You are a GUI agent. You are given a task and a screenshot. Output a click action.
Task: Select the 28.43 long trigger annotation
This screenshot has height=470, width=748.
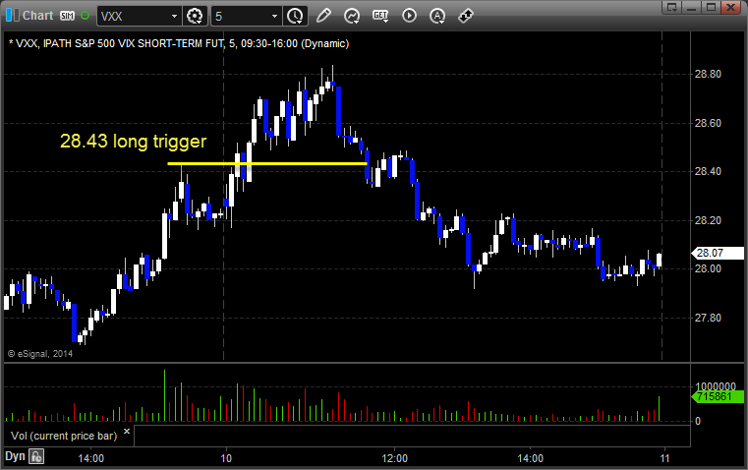(x=133, y=142)
